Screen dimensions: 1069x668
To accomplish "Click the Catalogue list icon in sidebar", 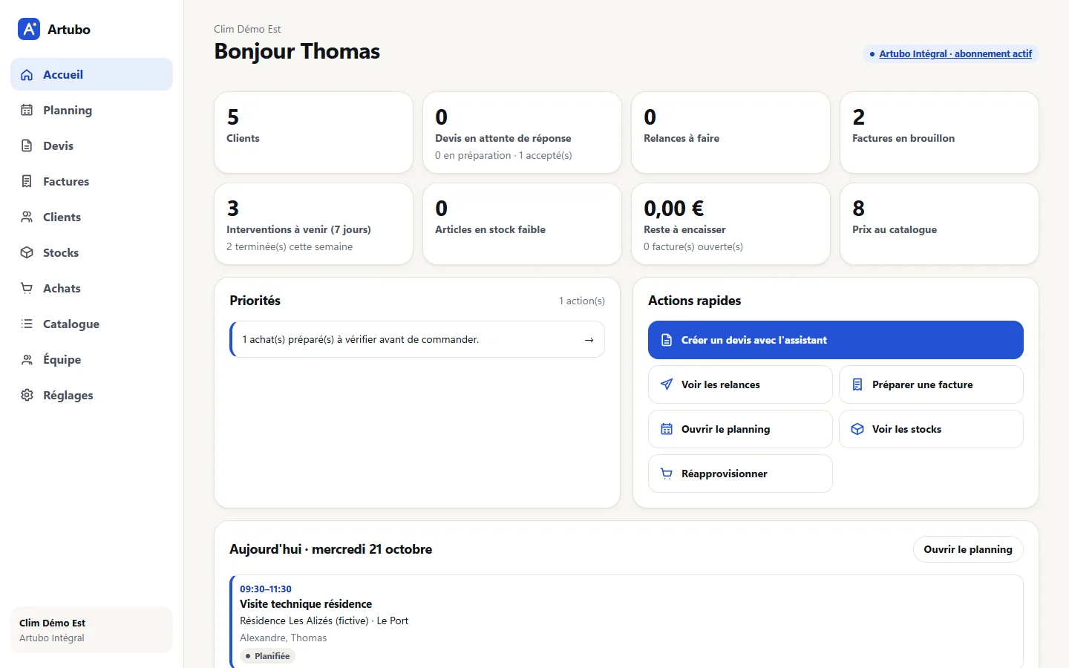I will click(x=27, y=324).
